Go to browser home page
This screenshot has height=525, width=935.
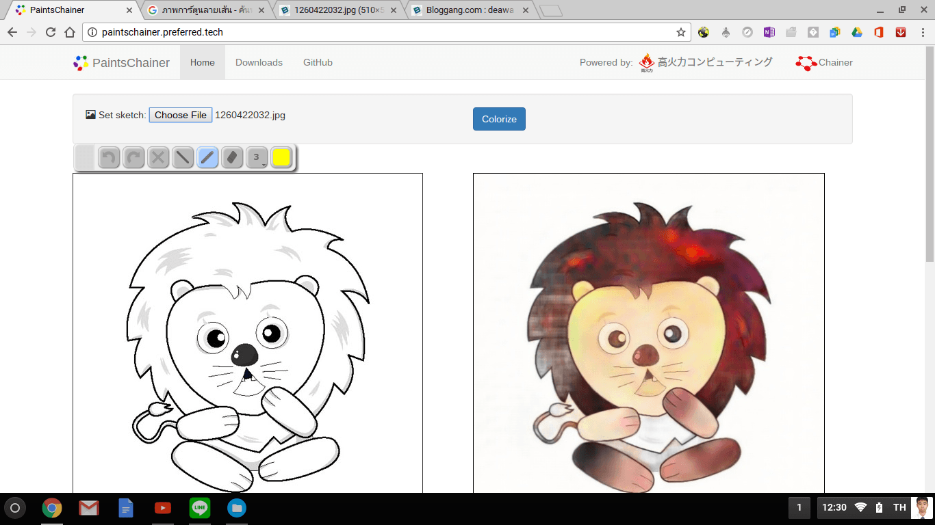(x=70, y=32)
